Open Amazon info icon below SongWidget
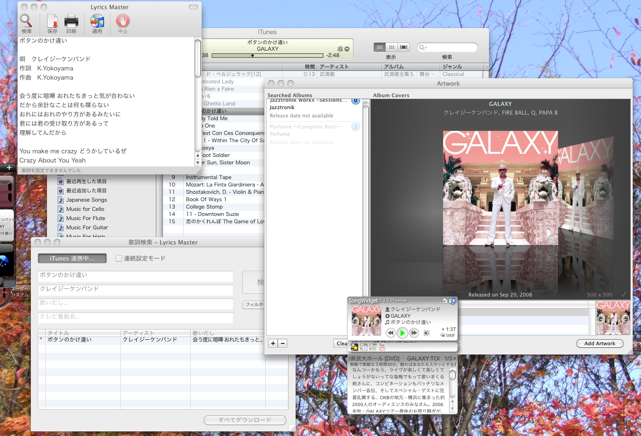The image size is (641, 436). click(364, 347)
